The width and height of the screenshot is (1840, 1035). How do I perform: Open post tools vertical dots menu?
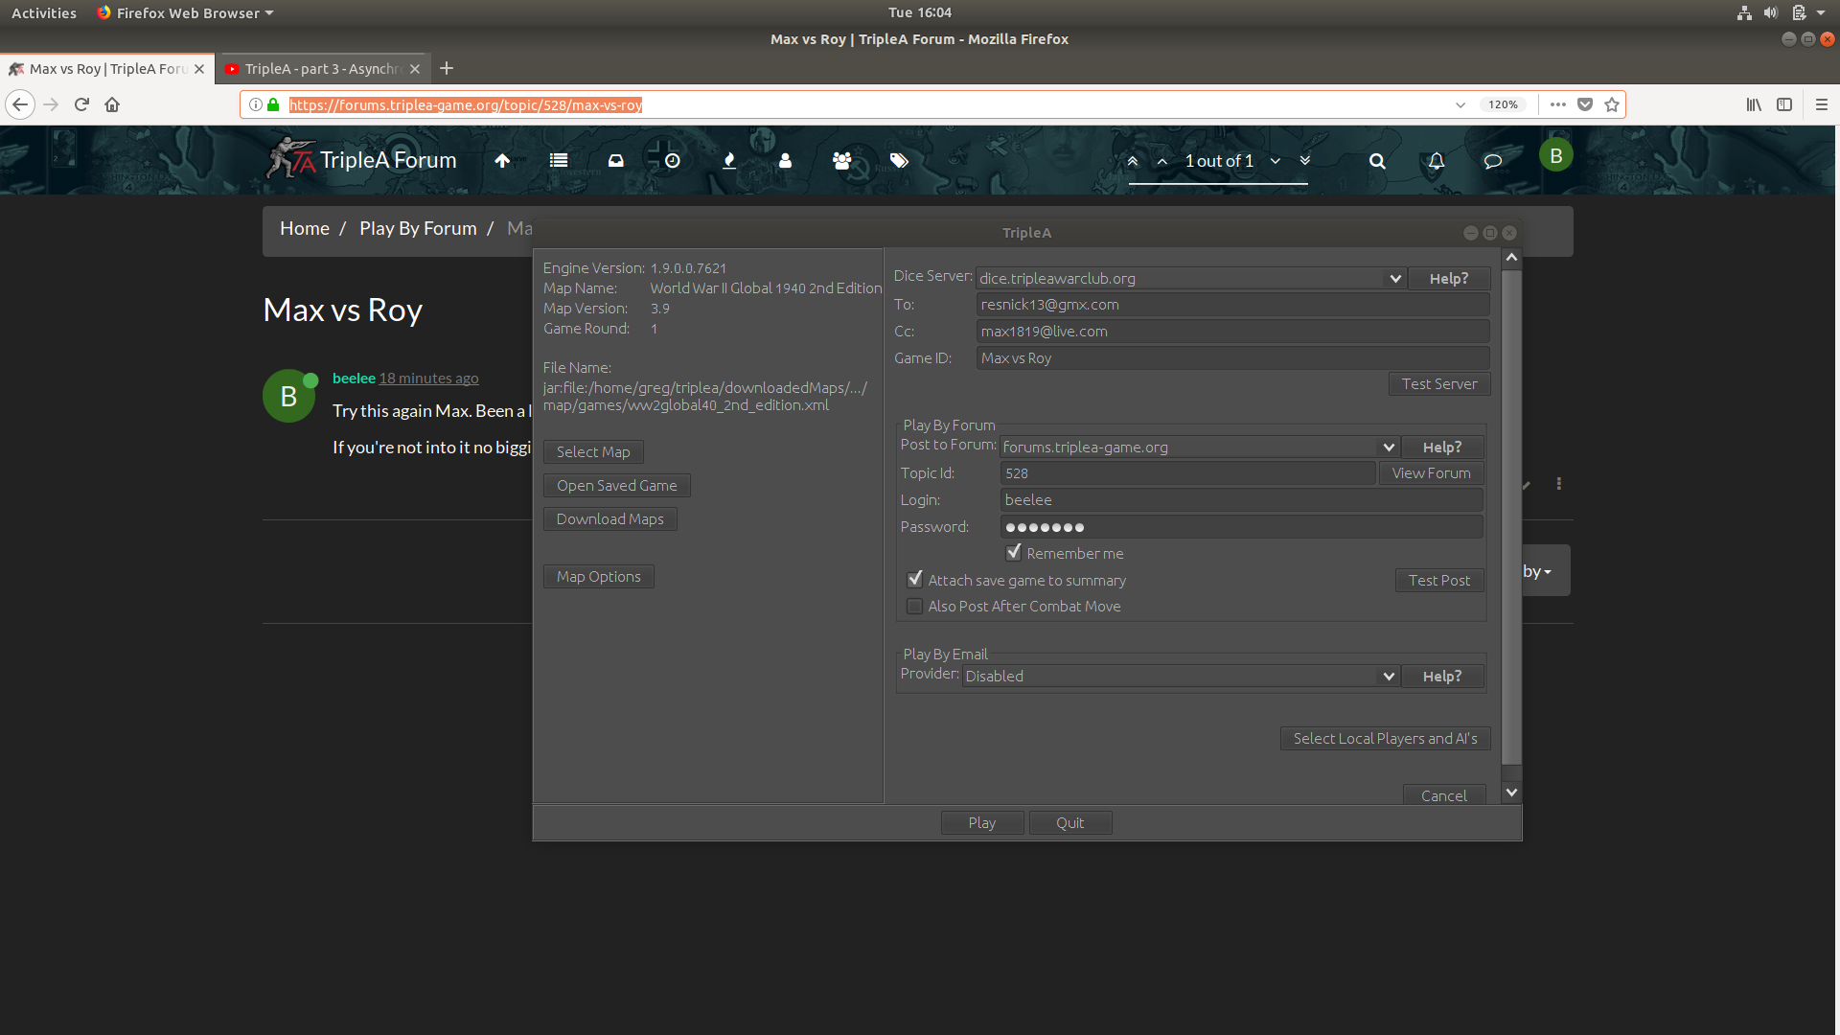click(x=1559, y=484)
